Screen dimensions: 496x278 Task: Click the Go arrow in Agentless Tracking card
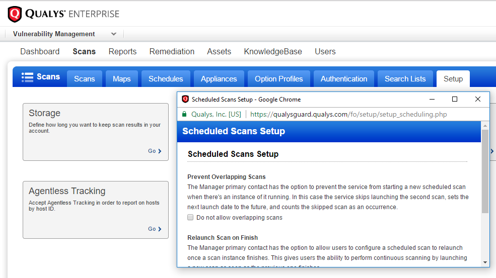[x=160, y=229]
